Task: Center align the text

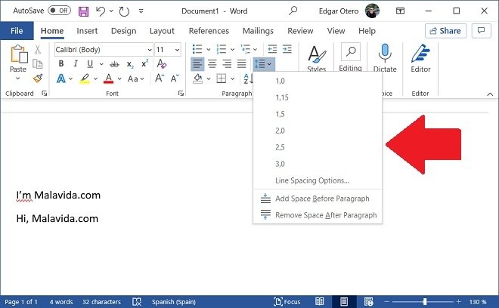Action: (x=212, y=64)
